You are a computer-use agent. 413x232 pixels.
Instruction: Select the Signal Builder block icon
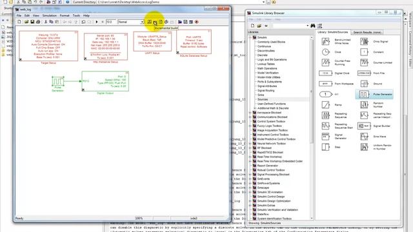(x=364, y=126)
